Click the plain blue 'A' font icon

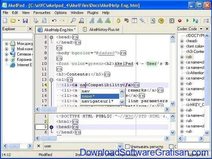pos(92,21)
